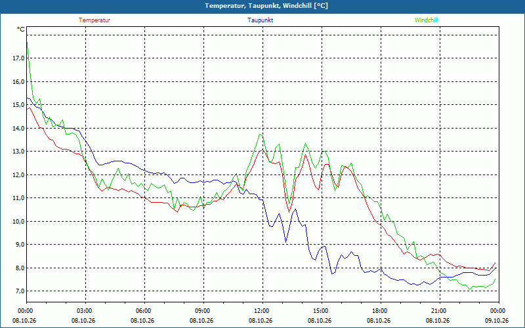Click the 21:00 time axis label
525x328 pixels.
coord(438,311)
